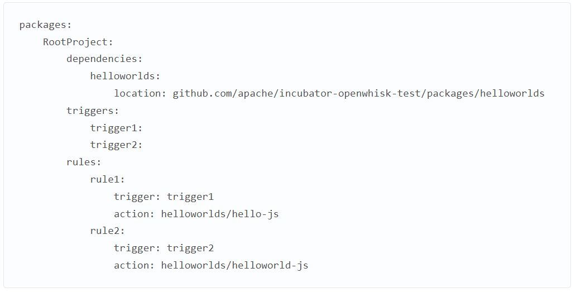The width and height of the screenshot is (576, 292).
Task: Click the trigger2: entry under triggers
Action: click(116, 145)
